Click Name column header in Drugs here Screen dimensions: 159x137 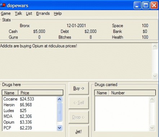pos(10,93)
